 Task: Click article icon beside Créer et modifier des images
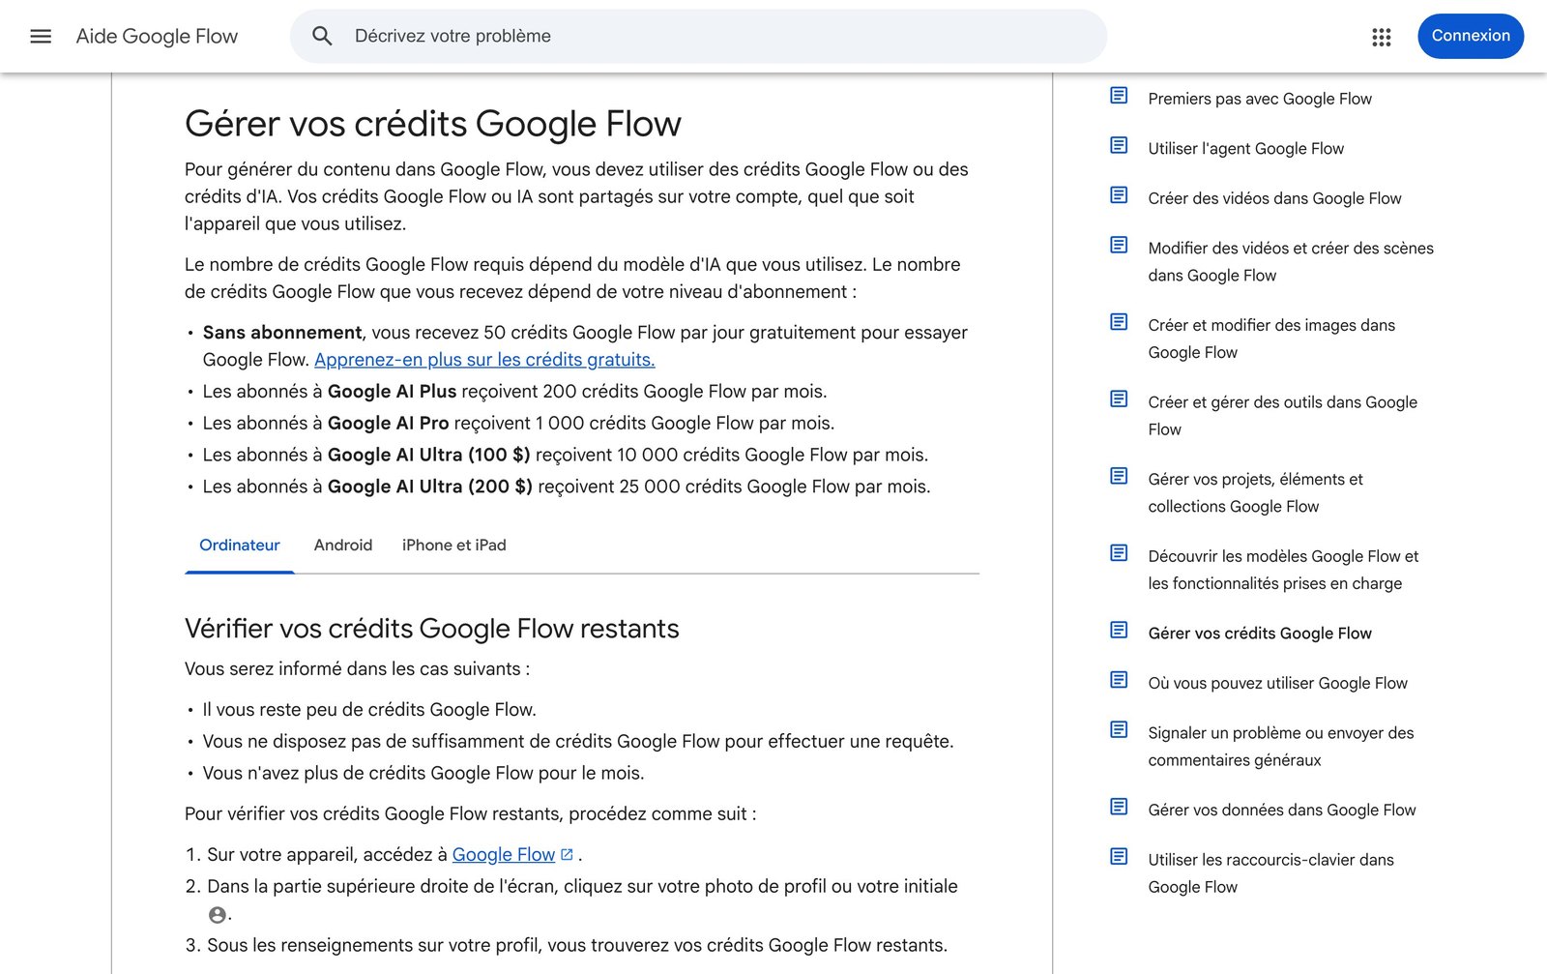click(1119, 321)
